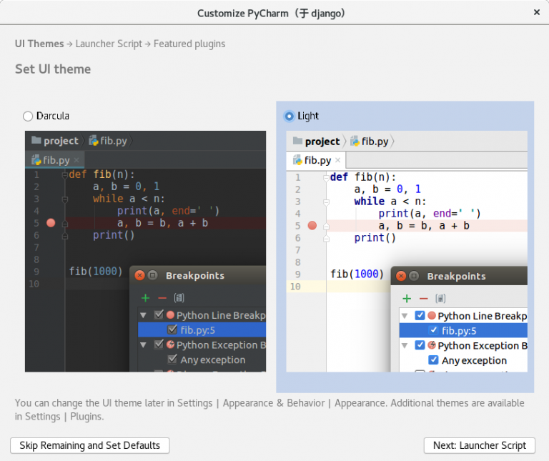Go to Next: Launcher Script

click(480, 445)
